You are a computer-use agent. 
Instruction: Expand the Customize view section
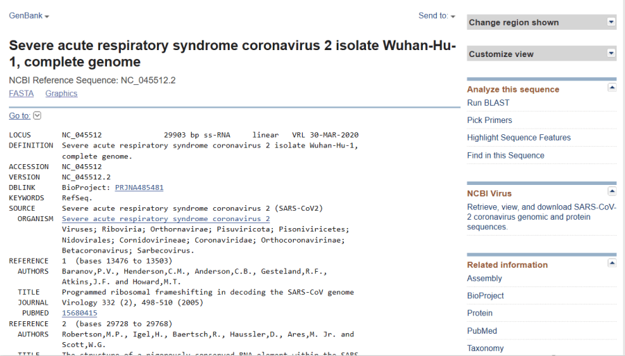(611, 54)
